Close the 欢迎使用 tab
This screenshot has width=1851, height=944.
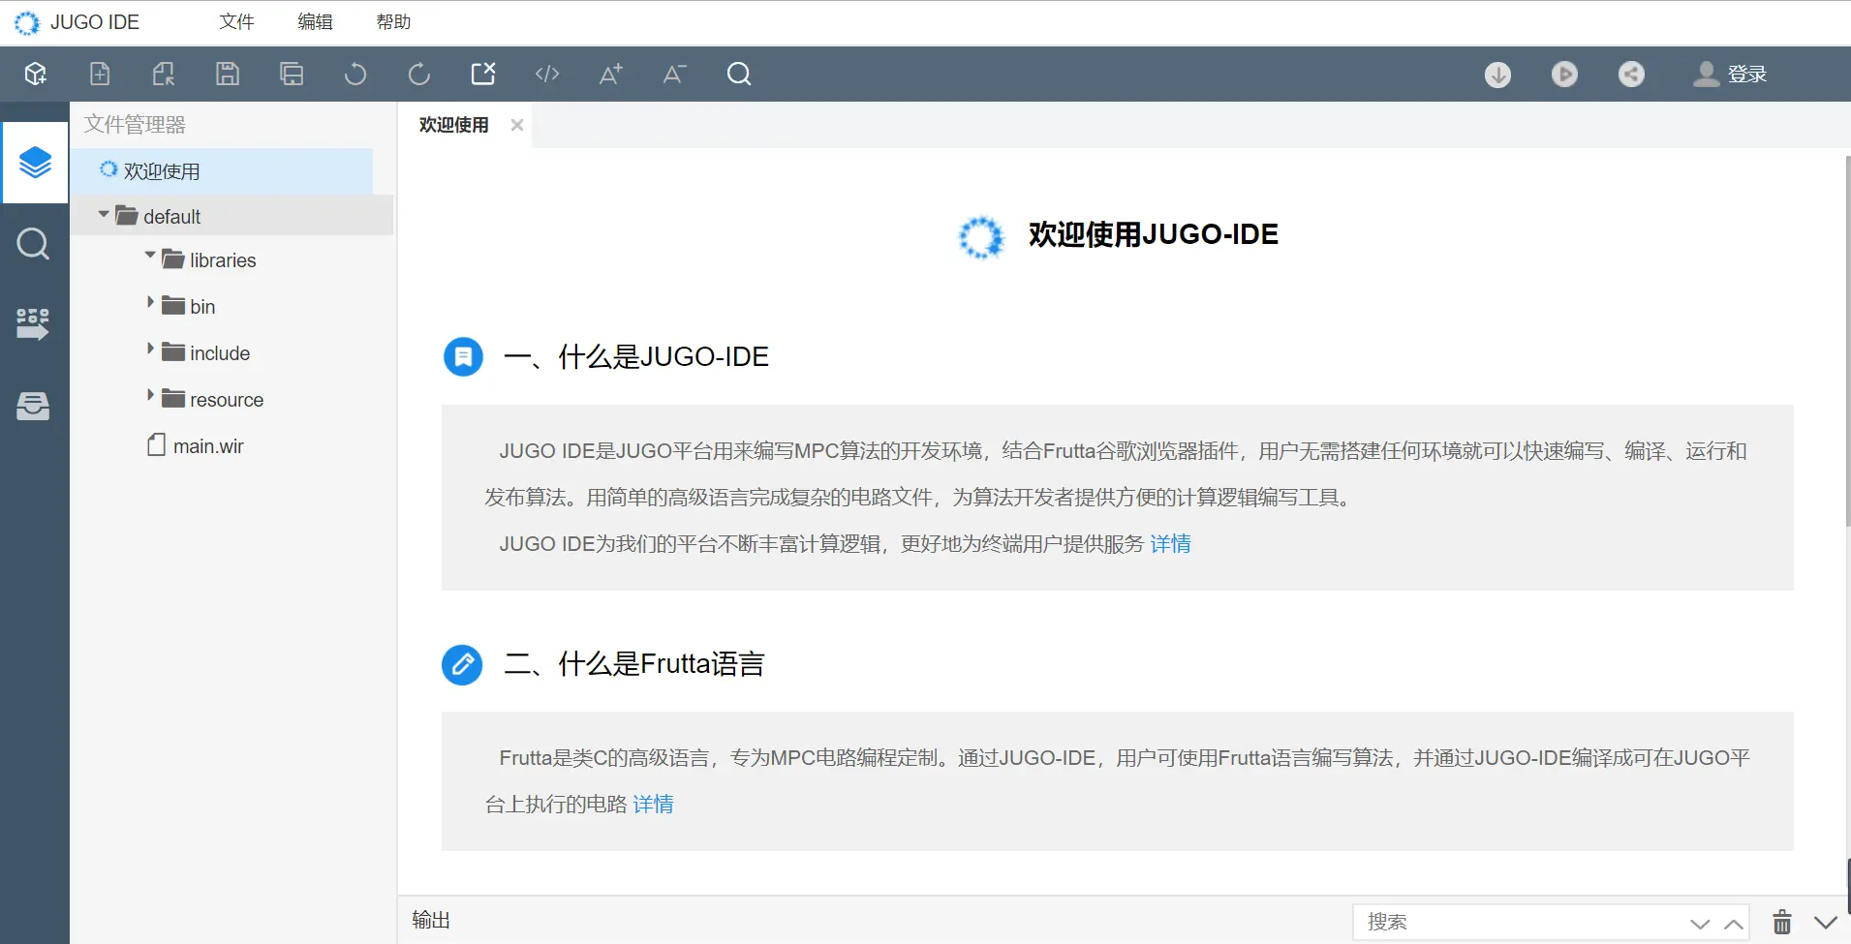pyautogui.click(x=517, y=125)
